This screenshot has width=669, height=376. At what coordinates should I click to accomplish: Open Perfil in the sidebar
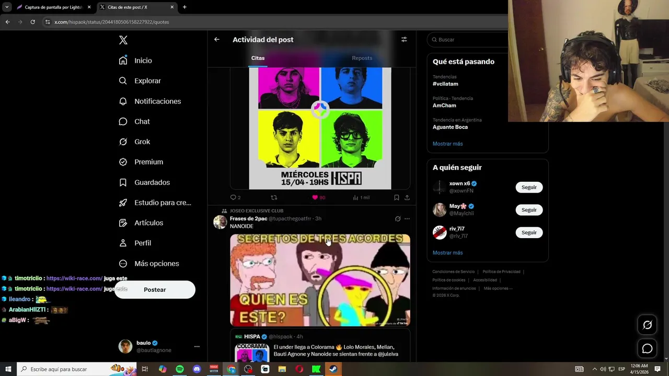135,243
